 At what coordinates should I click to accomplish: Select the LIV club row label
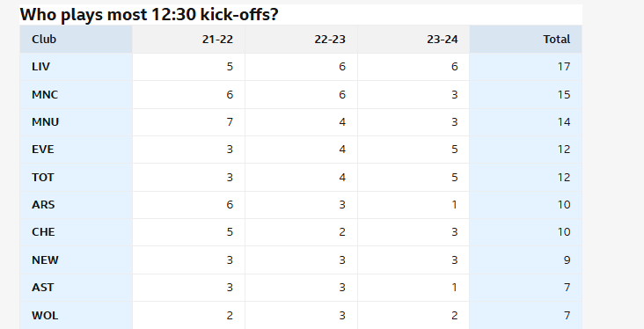tap(76, 67)
